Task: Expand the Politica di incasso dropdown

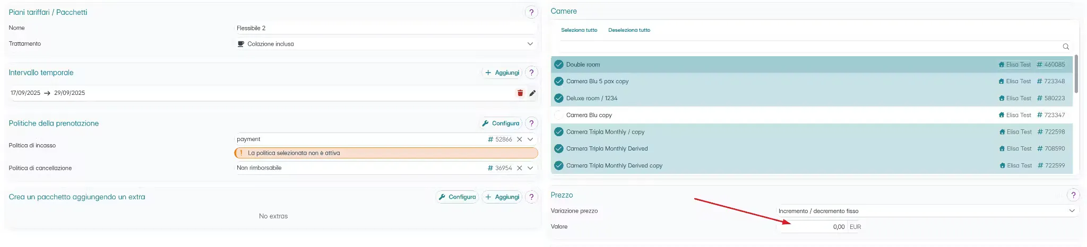Action: pos(530,139)
